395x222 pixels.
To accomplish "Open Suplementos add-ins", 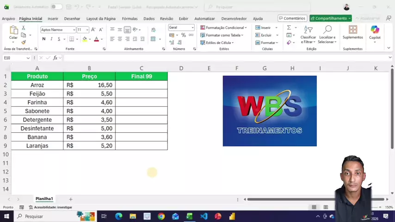I will (x=352, y=32).
